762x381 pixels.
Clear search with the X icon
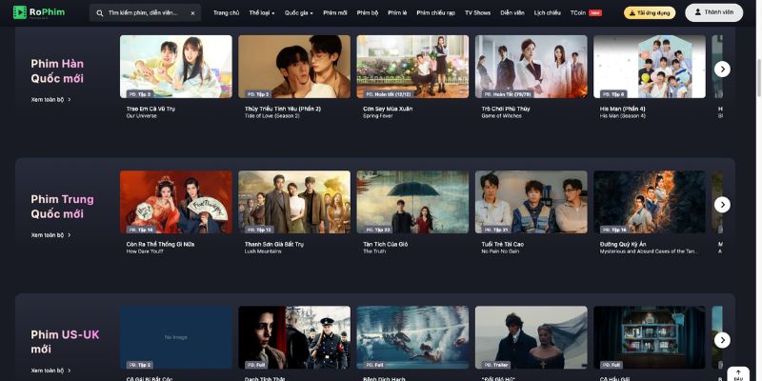coord(193,13)
